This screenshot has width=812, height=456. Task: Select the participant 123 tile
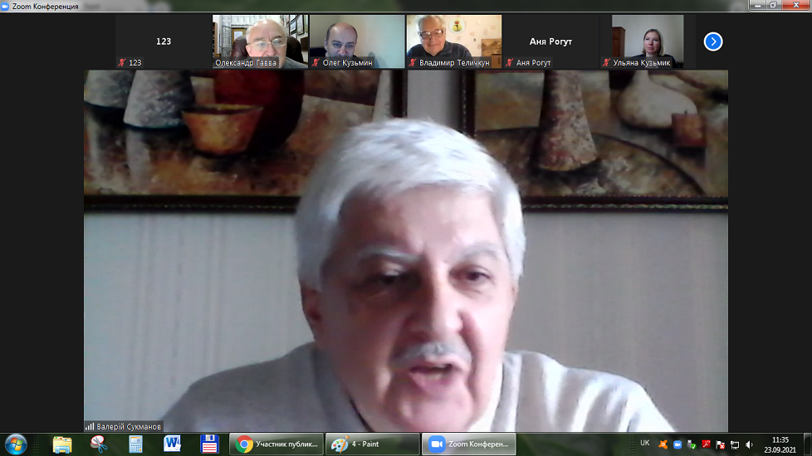click(164, 41)
